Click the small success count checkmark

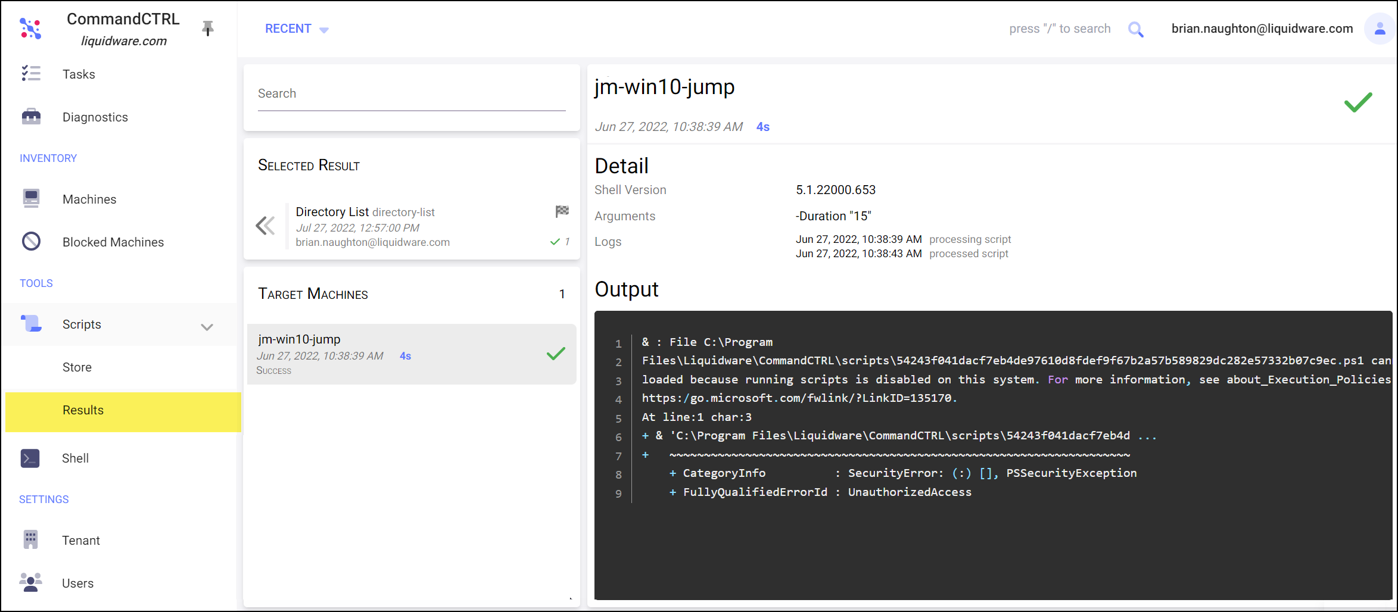tap(555, 242)
